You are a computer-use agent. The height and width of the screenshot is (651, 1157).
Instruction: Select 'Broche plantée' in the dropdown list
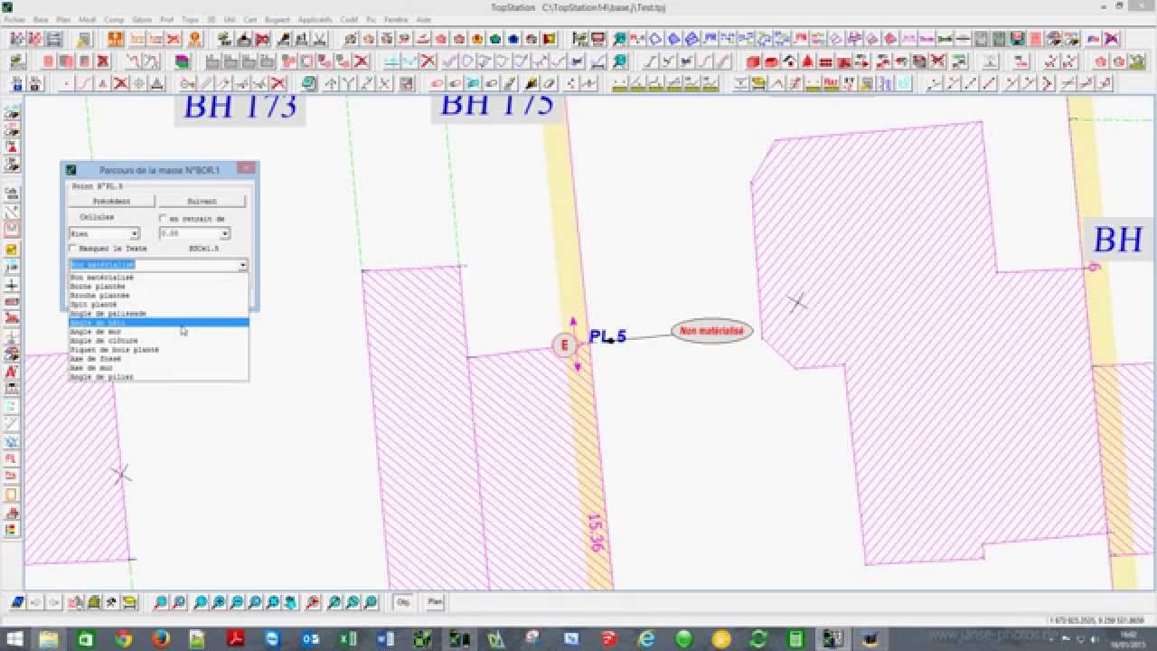(158, 296)
